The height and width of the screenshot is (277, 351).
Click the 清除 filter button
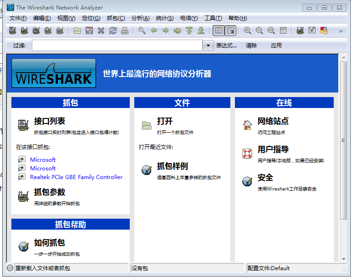click(x=251, y=46)
